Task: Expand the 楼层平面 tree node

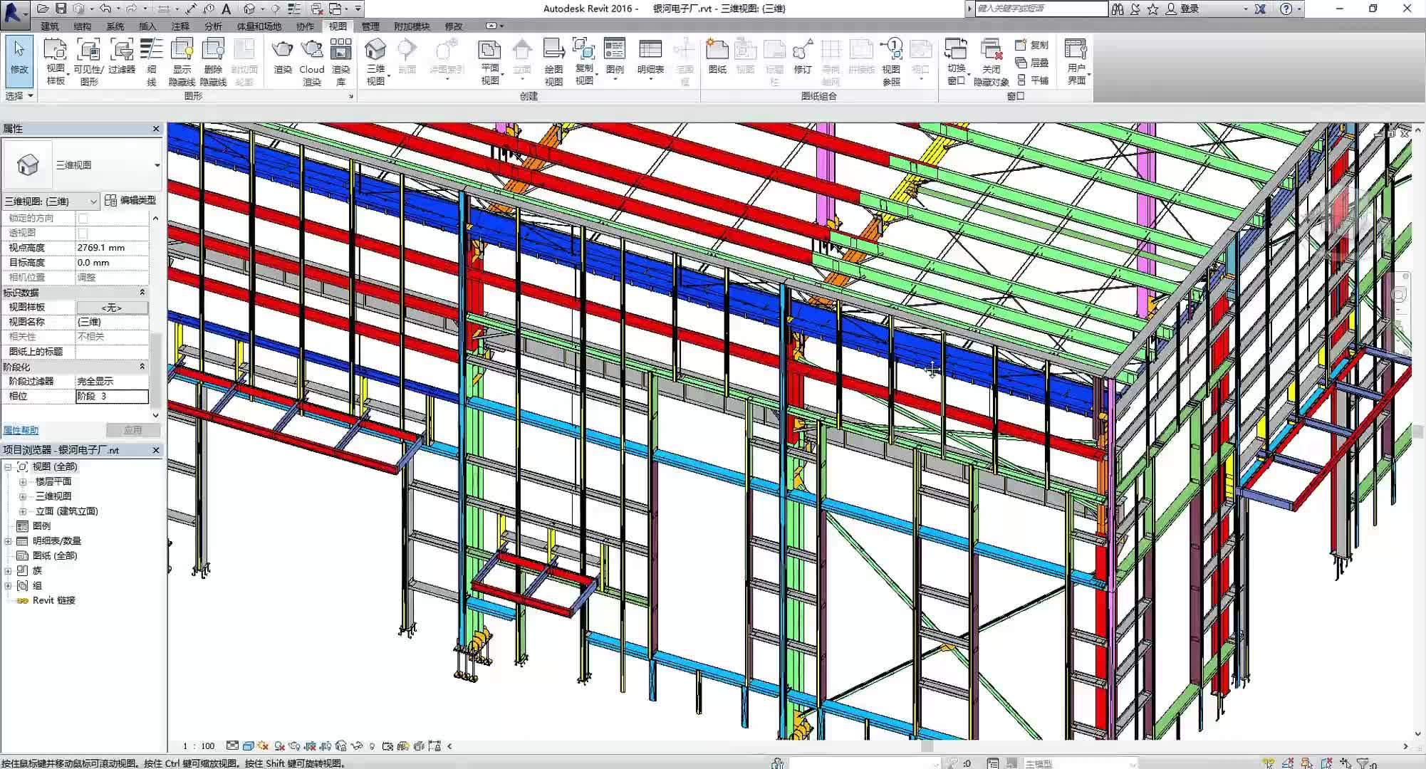Action: pyautogui.click(x=23, y=481)
